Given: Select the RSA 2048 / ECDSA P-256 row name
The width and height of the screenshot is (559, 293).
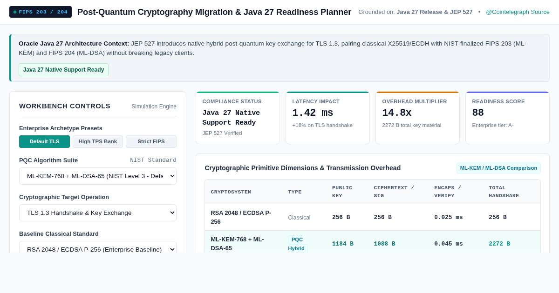Looking at the screenshot, I should 241,217.
